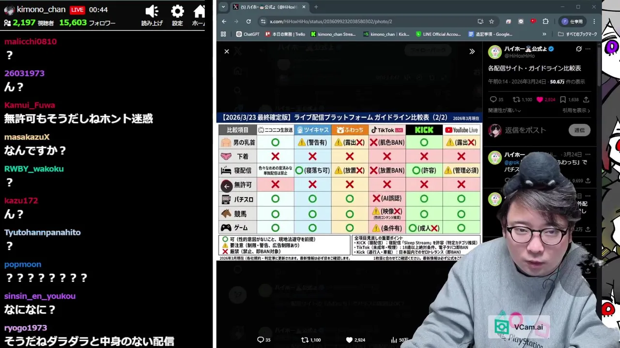The image size is (620, 348).
Task: Bookmark this page with the star icon
Action: pos(492,21)
